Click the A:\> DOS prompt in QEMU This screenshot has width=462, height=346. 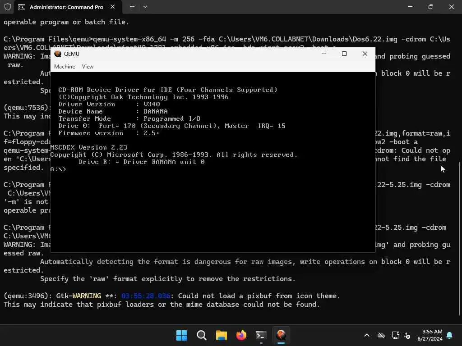coord(58,169)
